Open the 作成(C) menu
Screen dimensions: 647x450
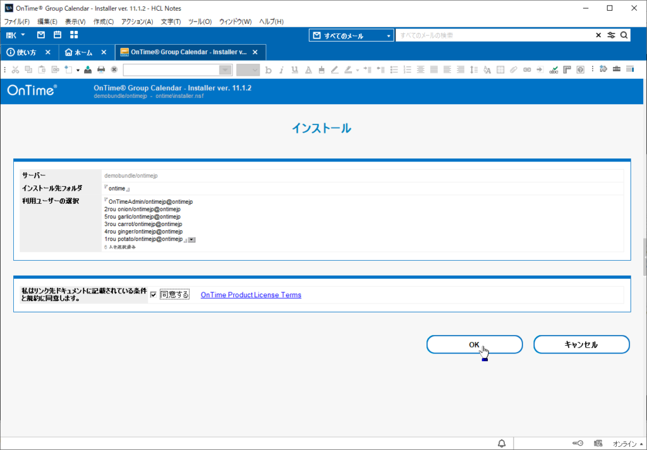click(104, 21)
